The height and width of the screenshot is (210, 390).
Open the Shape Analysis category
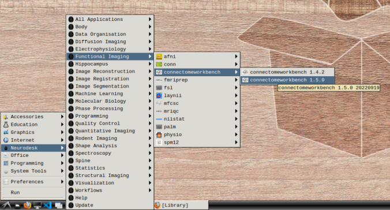(110, 146)
